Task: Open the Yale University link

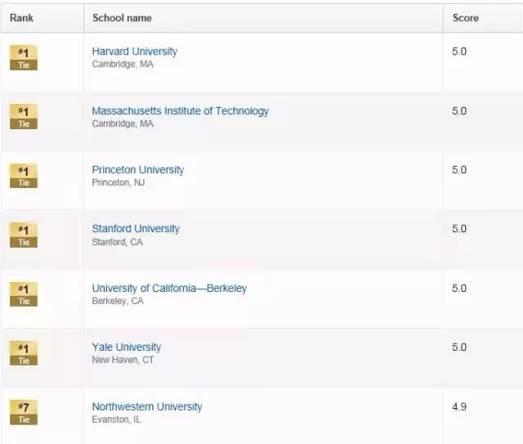Action: tap(127, 348)
